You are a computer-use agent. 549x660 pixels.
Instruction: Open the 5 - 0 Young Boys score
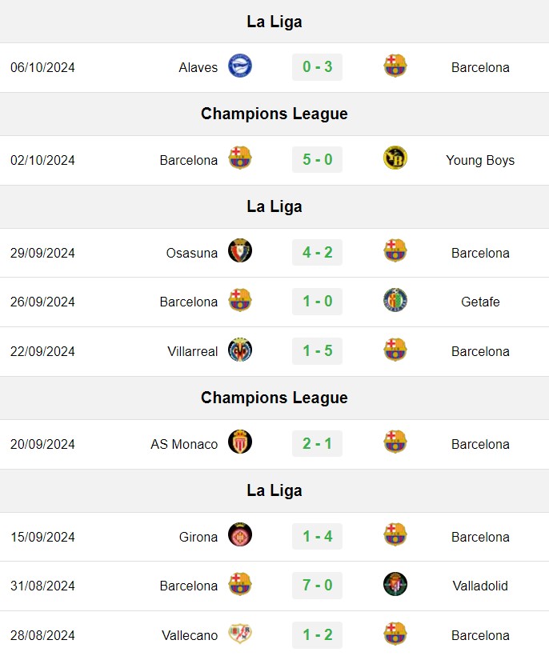318,159
